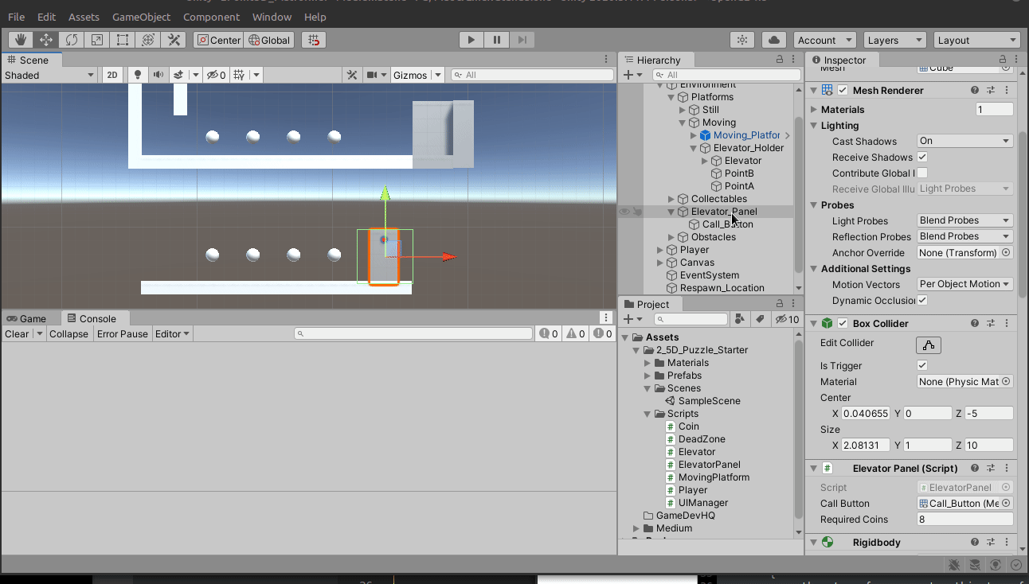The height and width of the screenshot is (584, 1029).
Task: Open cloud services icon
Action: 774,40
